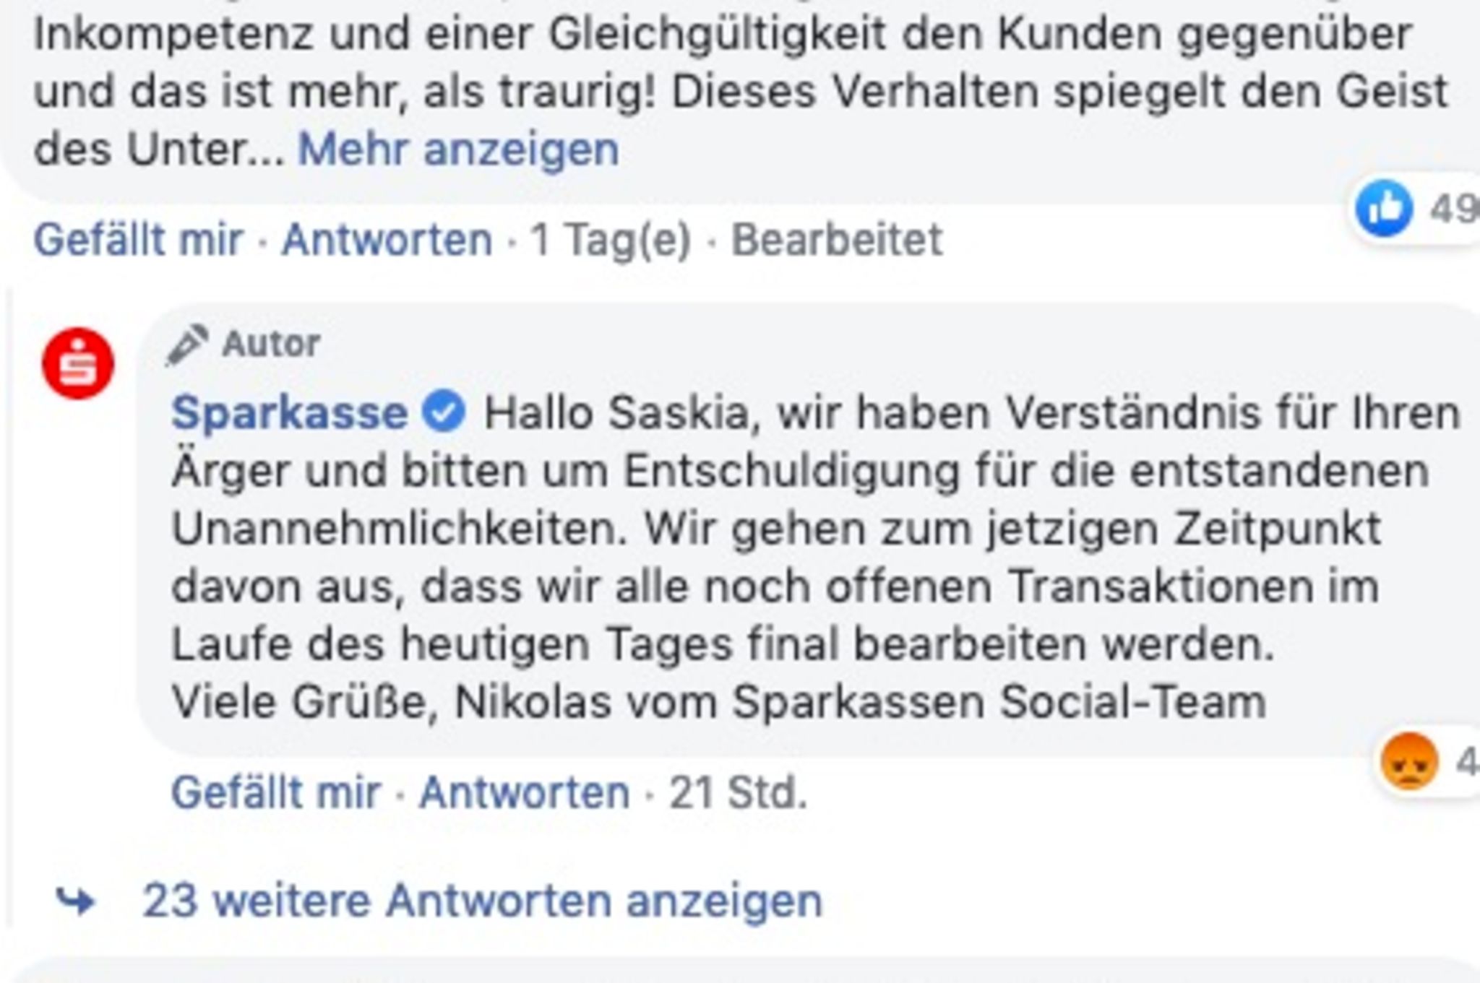Viewport: 1480px width, 983px height.
Task: Show 23 weitere Antworten
Action: point(482,901)
